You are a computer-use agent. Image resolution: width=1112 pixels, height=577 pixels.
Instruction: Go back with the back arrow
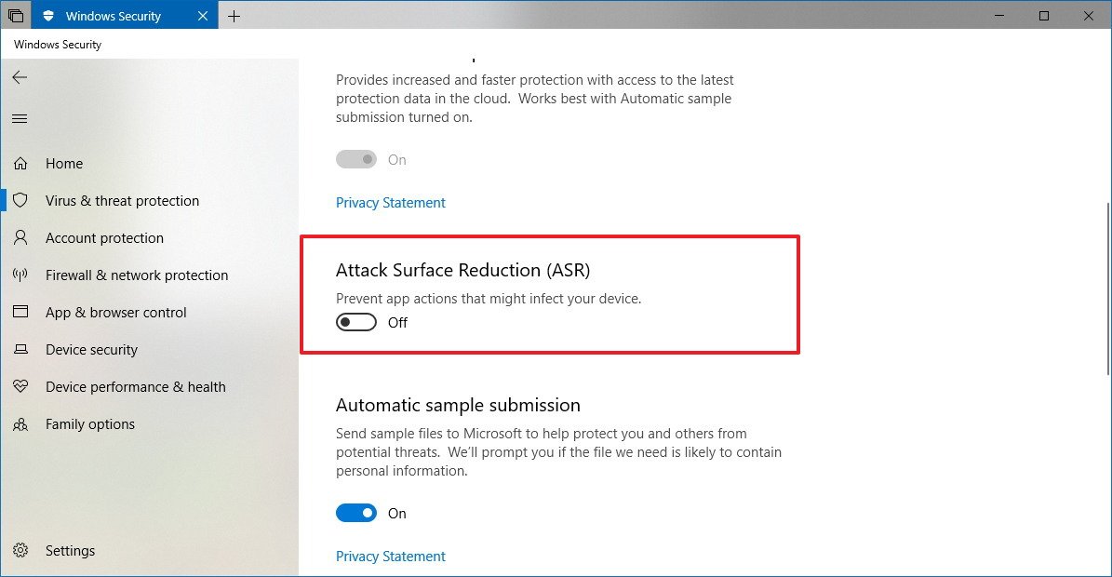click(20, 78)
